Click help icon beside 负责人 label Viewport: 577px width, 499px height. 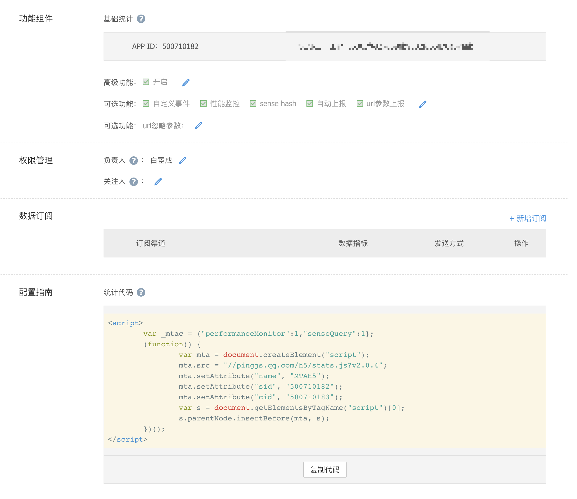click(134, 161)
